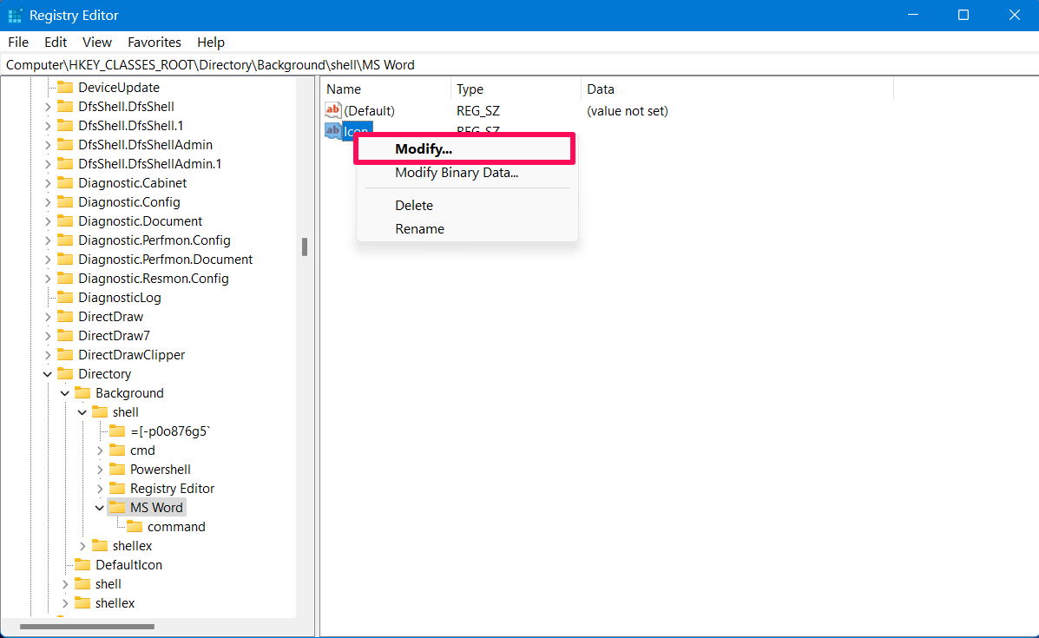Click the registry path address bar
Viewport: 1039px width, 638px height.
[x=519, y=65]
